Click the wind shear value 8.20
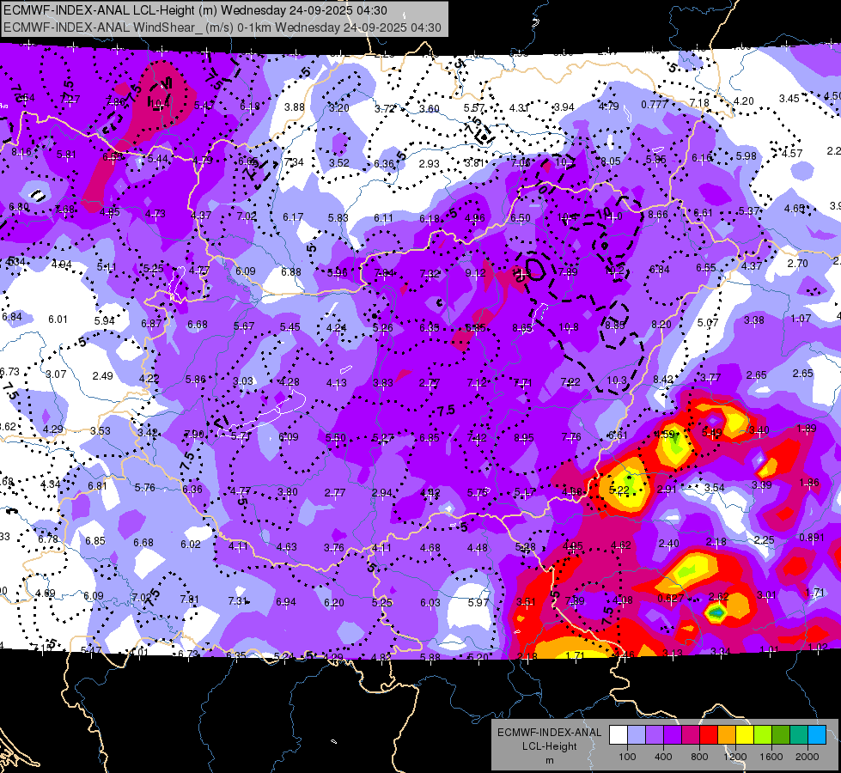841x773 pixels. 661,324
